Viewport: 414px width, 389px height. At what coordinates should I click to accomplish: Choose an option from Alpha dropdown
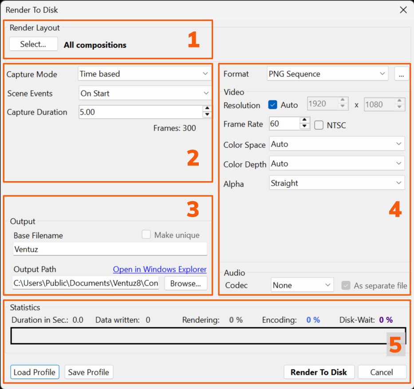(337, 183)
